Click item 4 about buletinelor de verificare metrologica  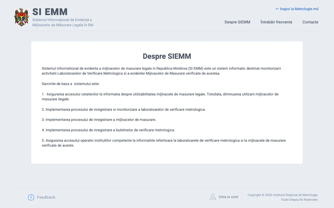108,130
